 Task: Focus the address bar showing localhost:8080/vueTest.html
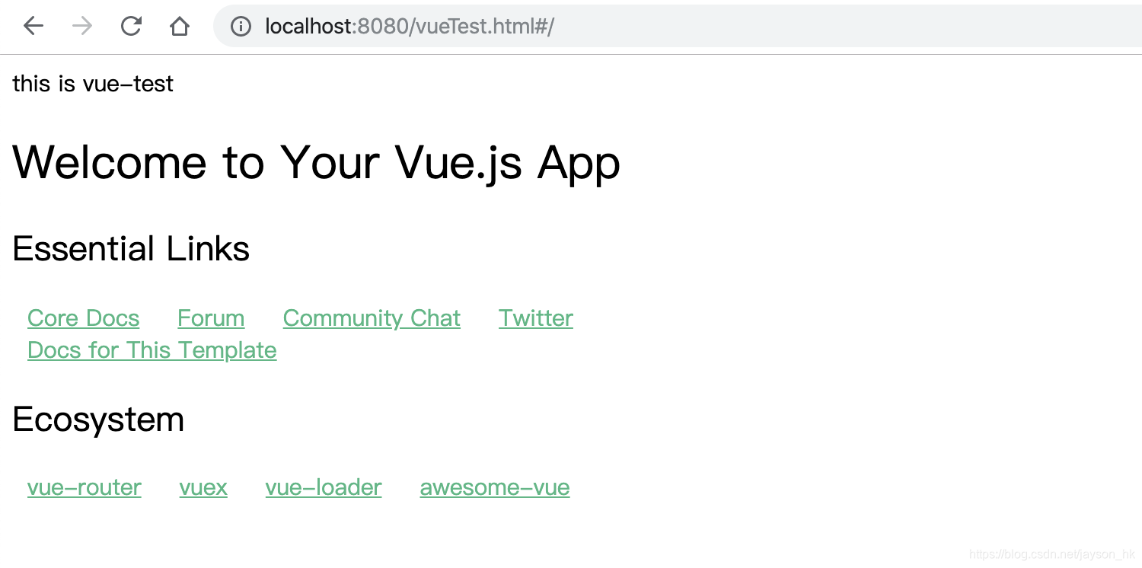tap(678, 27)
